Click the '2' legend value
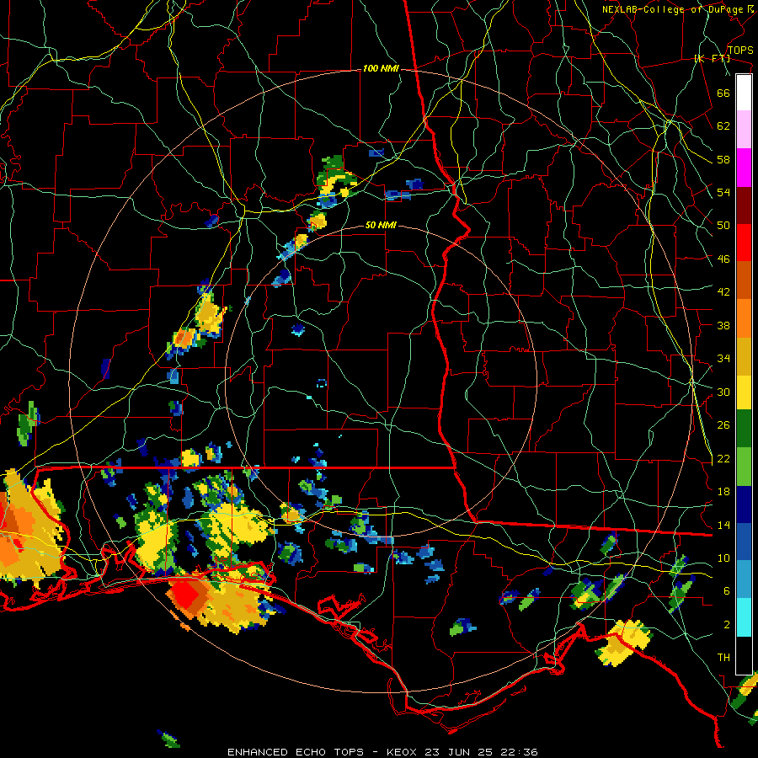Viewport: 758px width, 758px height. [726, 625]
